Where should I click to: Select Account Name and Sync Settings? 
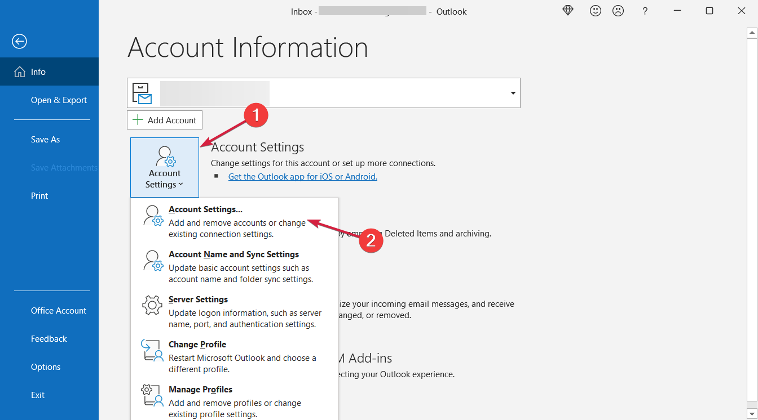[233, 254]
